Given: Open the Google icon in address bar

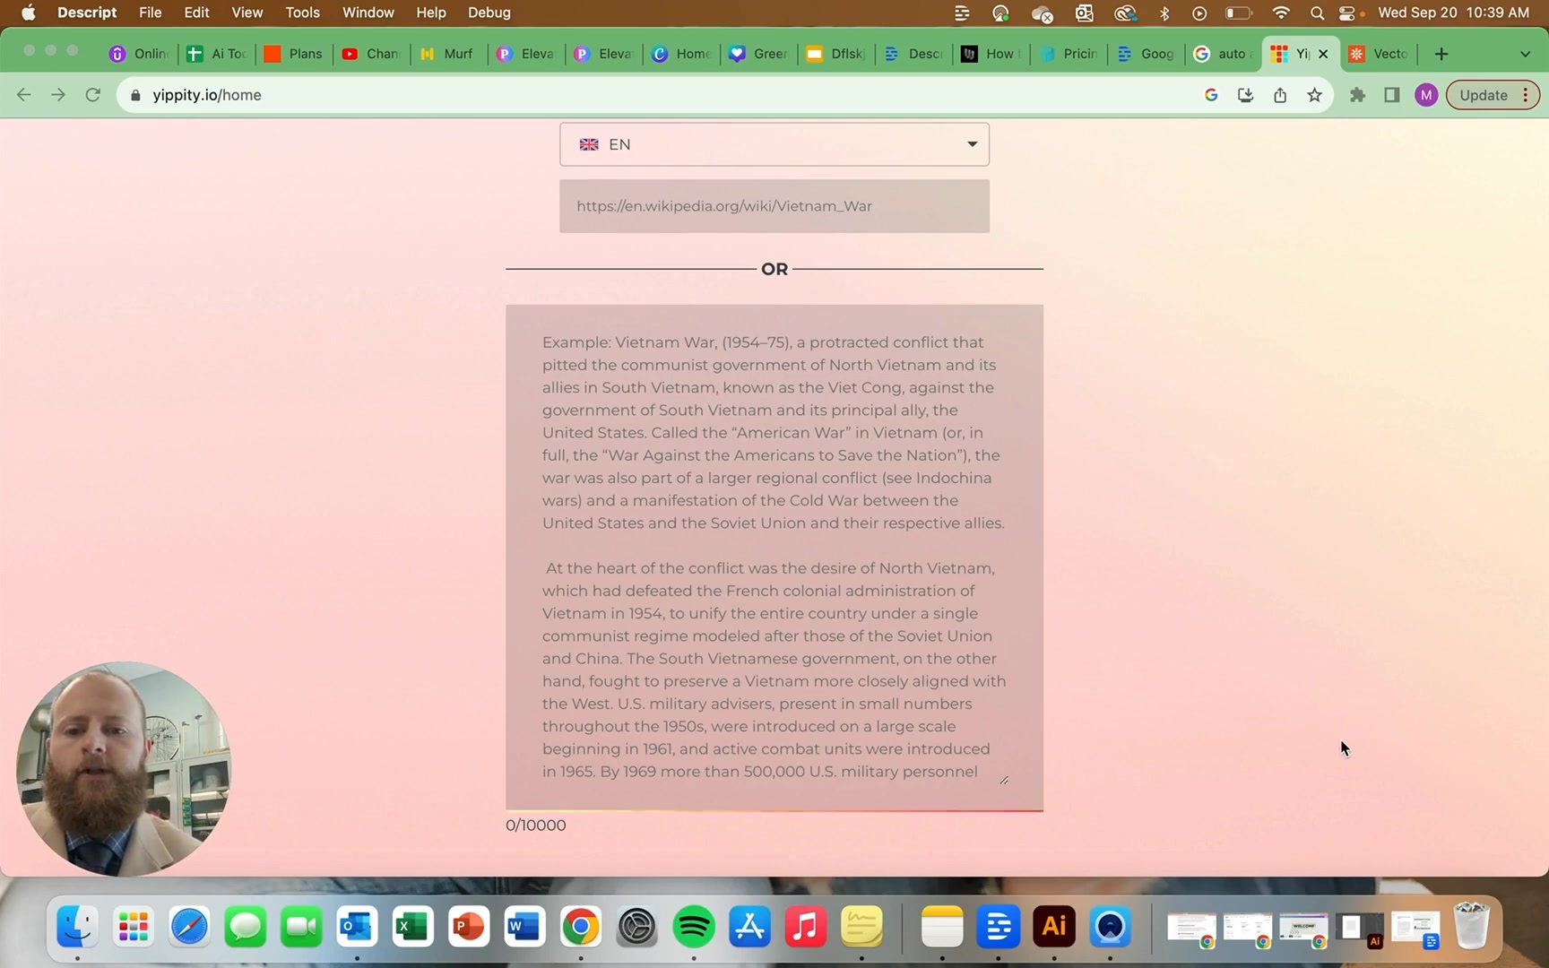Looking at the screenshot, I should (x=1211, y=95).
